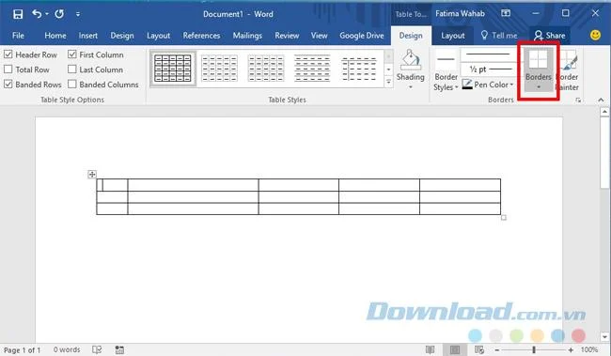Click the table resize handle

[x=504, y=217]
